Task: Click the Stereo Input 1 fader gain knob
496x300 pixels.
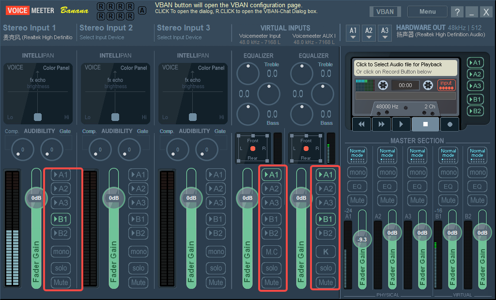Action: [36, 198]
